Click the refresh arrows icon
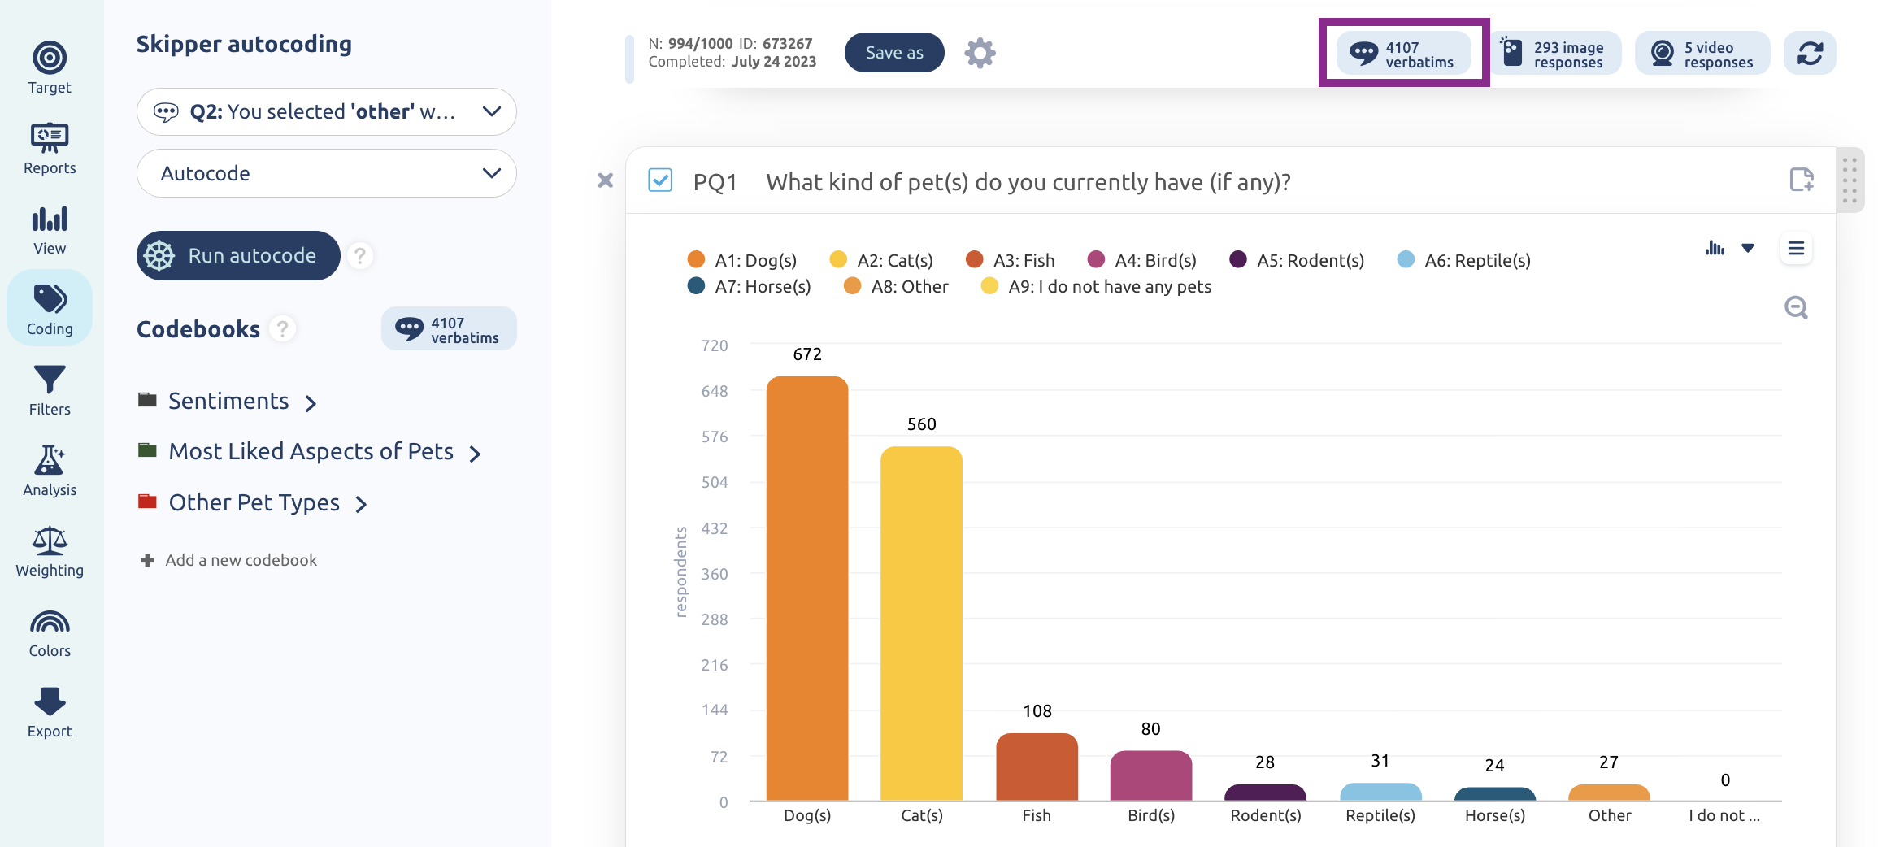 coord(1810,54)
